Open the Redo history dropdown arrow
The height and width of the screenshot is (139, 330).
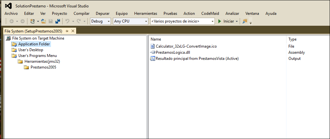point(85,22)
